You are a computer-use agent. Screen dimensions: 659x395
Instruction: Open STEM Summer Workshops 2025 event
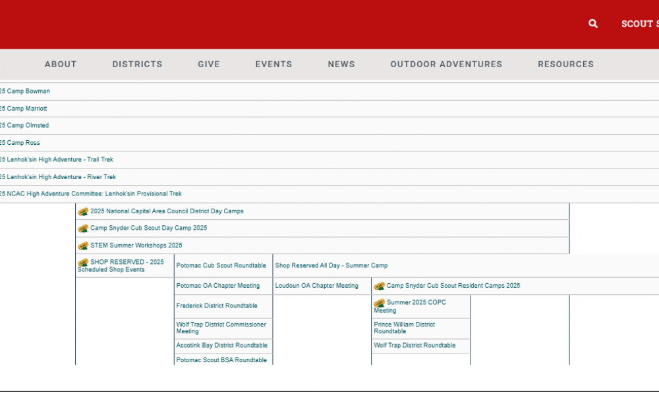[x=136, y=245]
